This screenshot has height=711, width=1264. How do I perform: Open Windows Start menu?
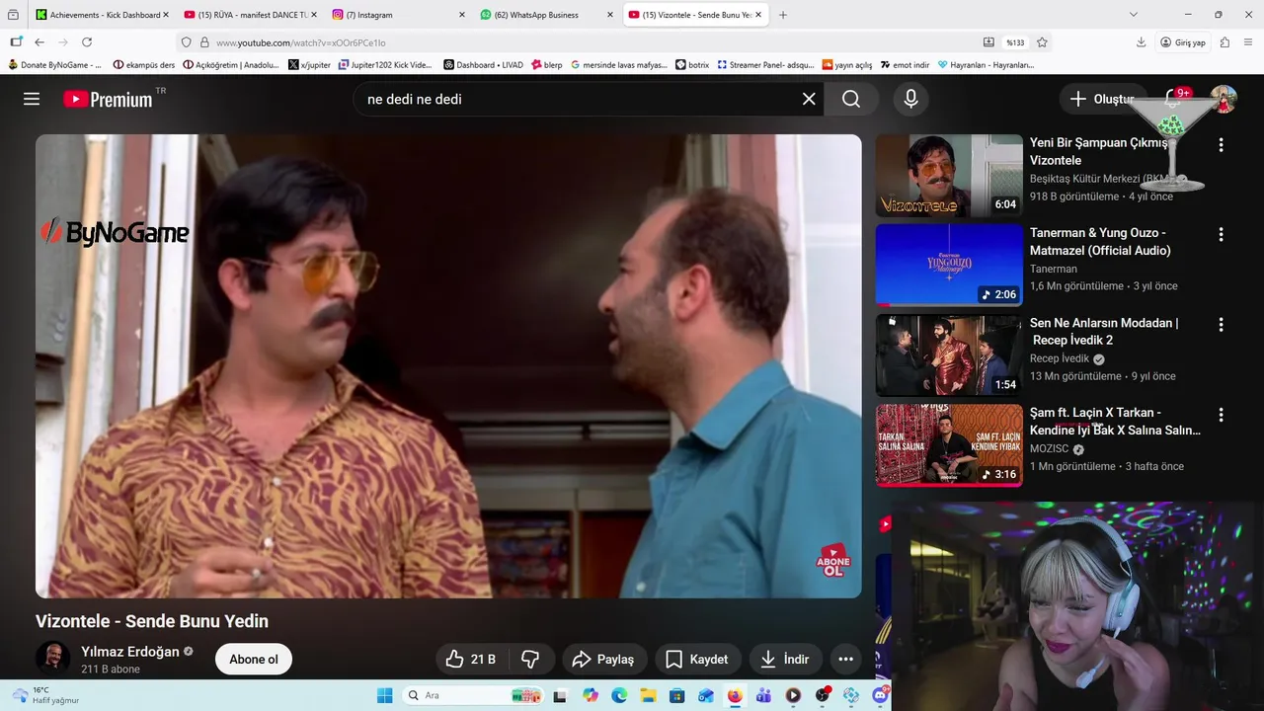tap(384, 695)
